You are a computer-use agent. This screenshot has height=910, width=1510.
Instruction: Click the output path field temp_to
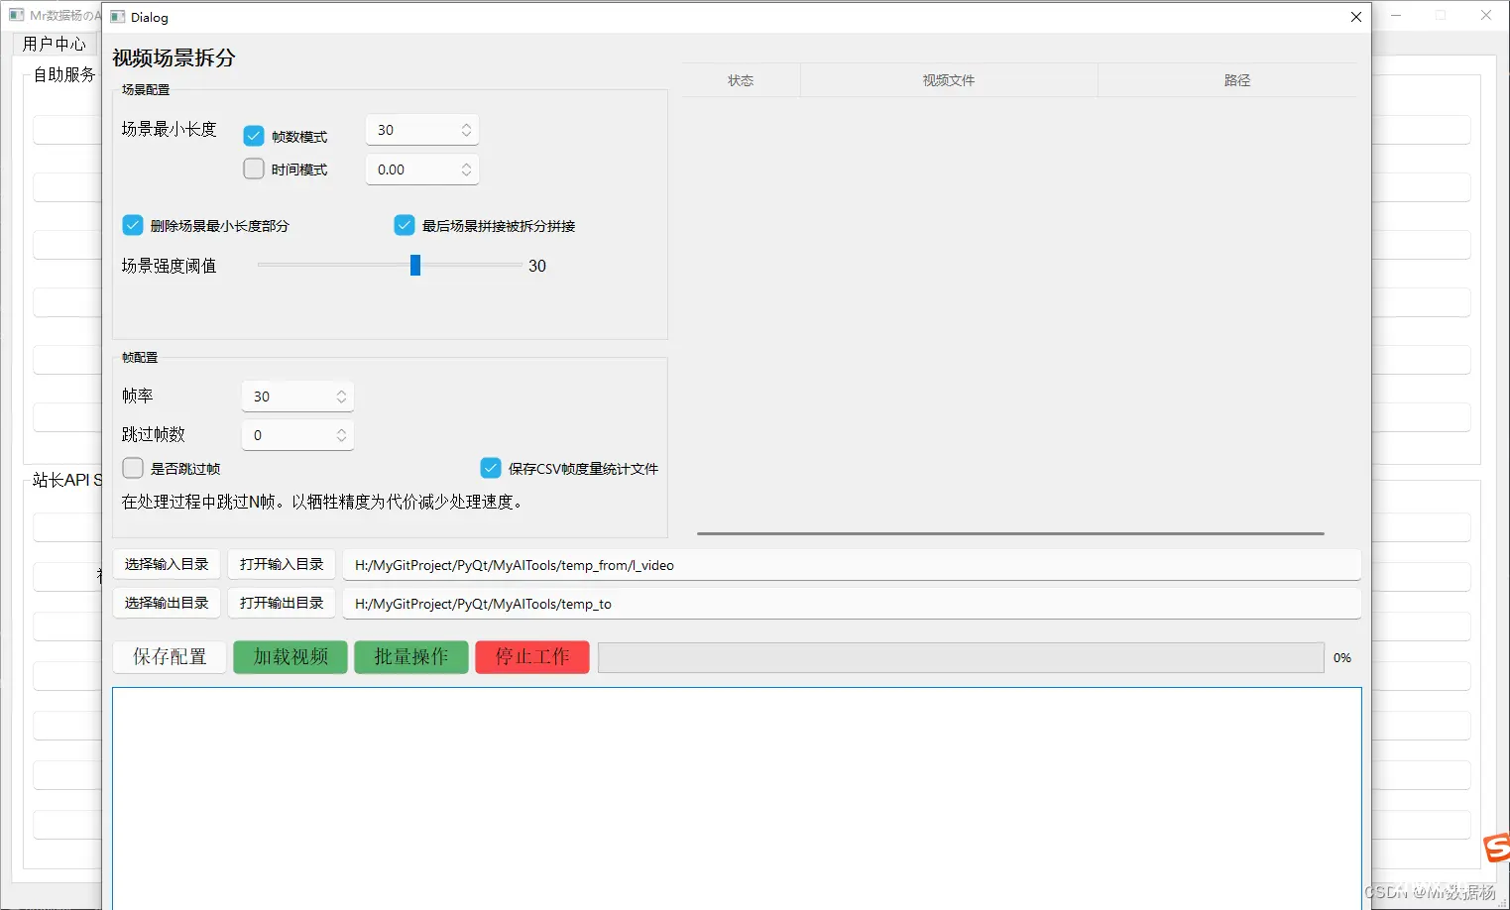click(x=852, y=604)
